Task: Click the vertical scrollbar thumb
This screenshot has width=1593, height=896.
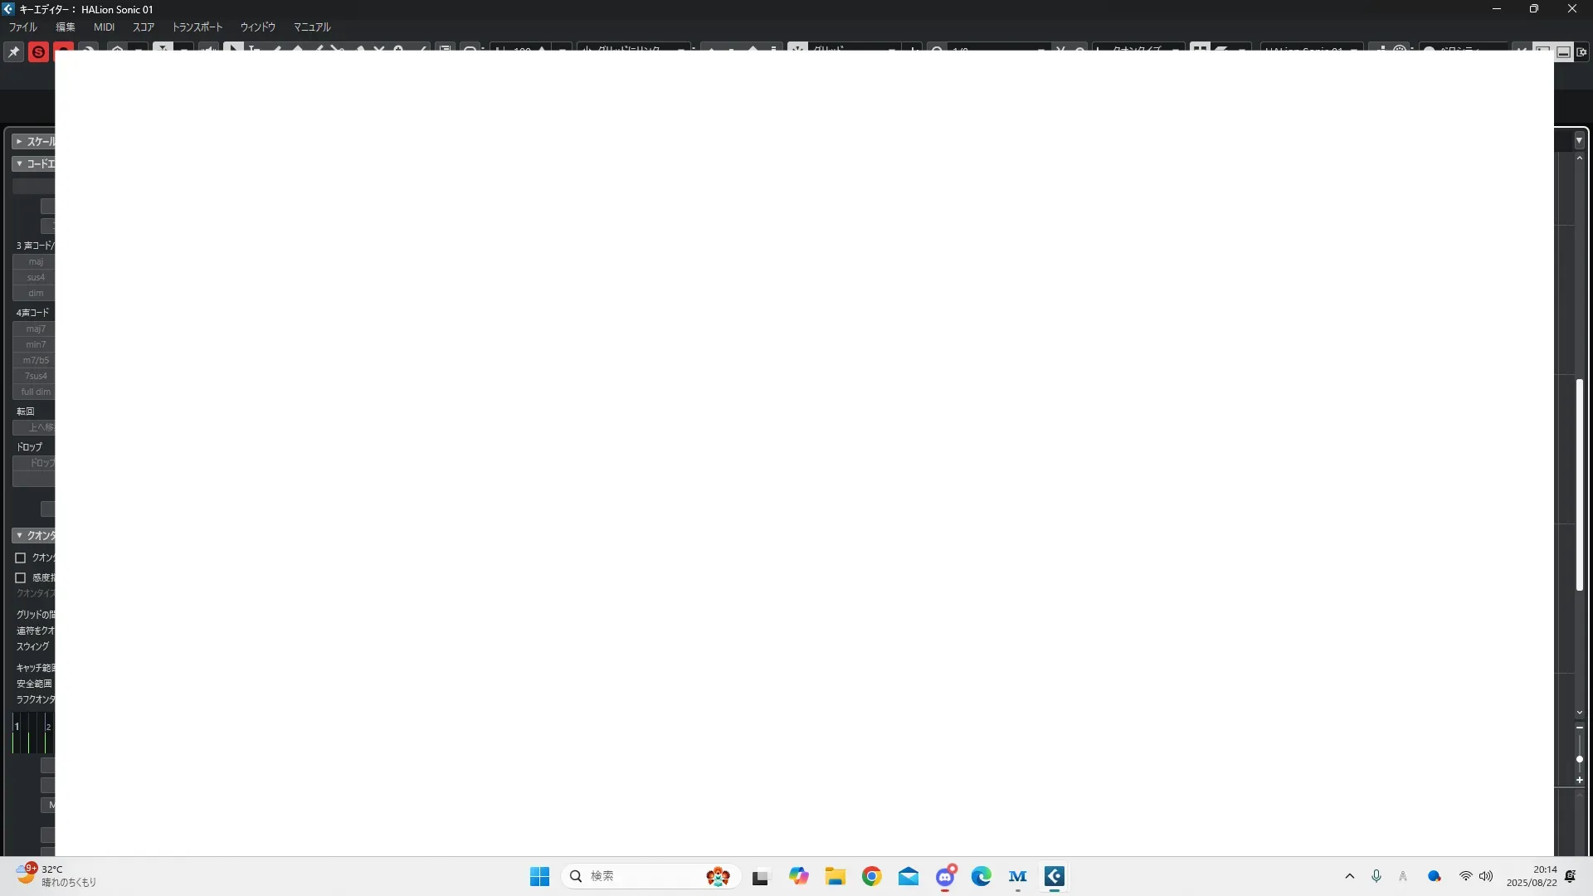Action: click(x=1579, y=485)
